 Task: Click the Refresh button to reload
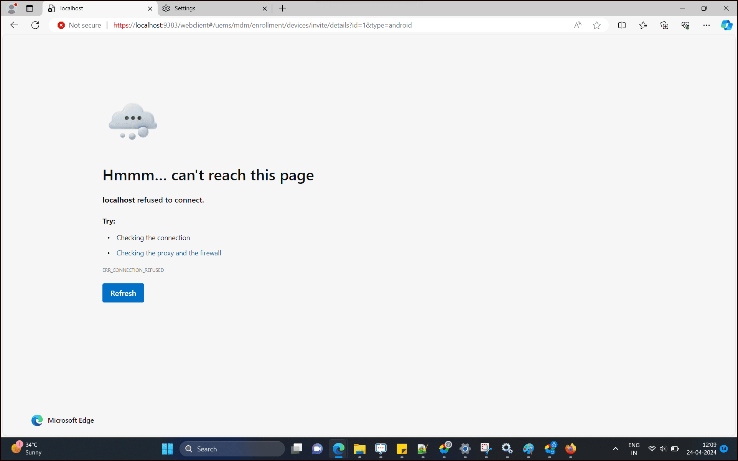[x=123, y=293]
